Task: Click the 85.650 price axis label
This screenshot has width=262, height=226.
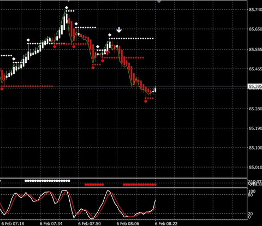Action: coord(255,29)
